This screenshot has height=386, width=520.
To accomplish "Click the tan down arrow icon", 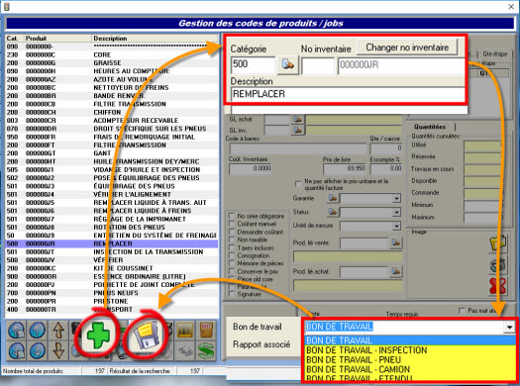I will [x=58, y=351].
